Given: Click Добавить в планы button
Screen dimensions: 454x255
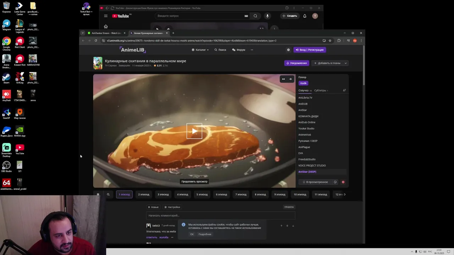Looking at the screenshot, I should [x=327, y=63].
